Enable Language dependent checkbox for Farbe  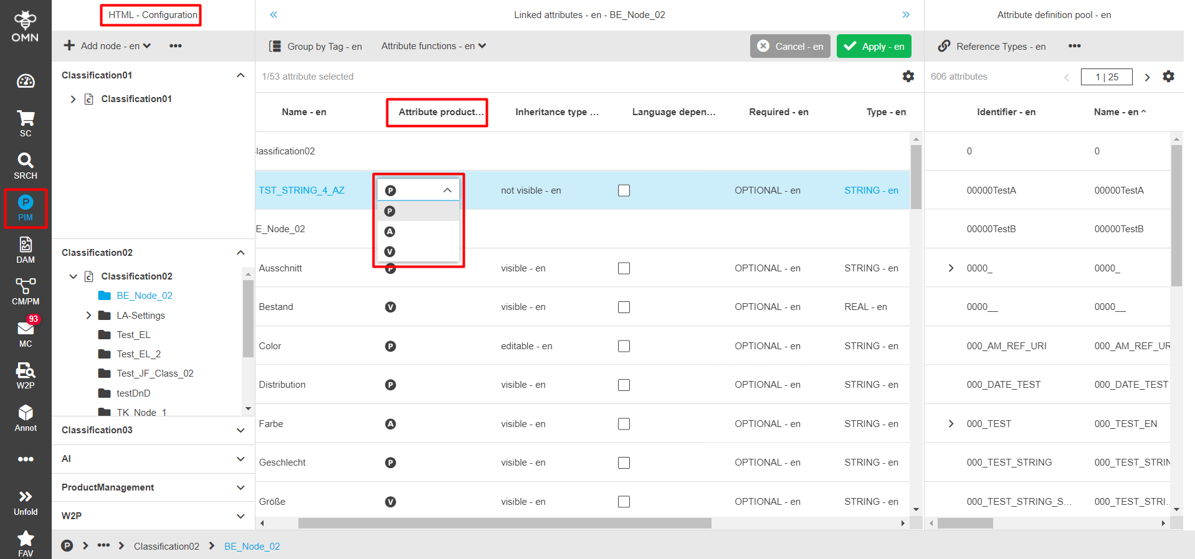click(x=624, y=424)
